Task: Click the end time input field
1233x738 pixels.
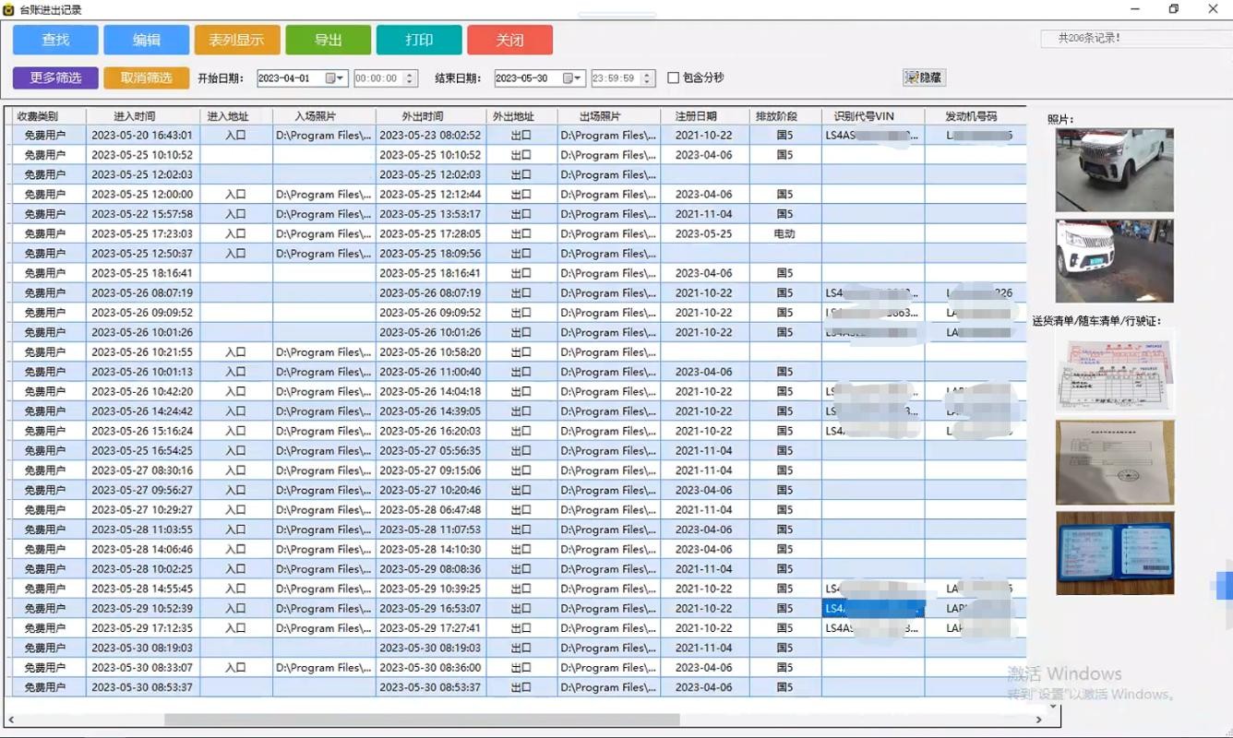Action: pos(615,79)
